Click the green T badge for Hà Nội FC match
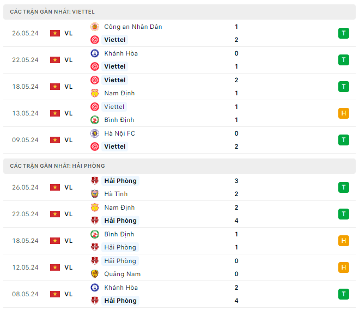Image resolution: width=359 pixels, height=311 pixels. click(343, 140)
